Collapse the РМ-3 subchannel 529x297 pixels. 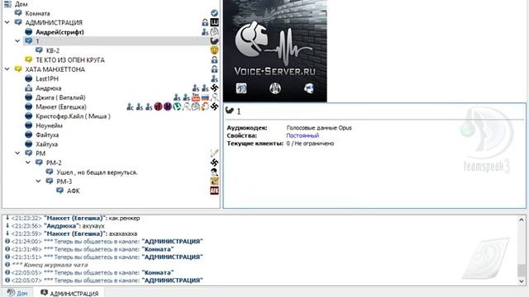39,181
